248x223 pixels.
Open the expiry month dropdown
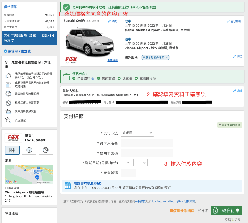(126, 162)
